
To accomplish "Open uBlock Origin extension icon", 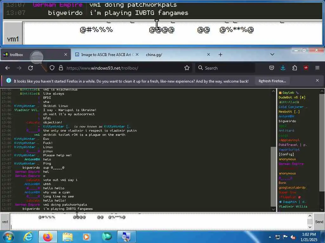I will [x=306, y=68].
